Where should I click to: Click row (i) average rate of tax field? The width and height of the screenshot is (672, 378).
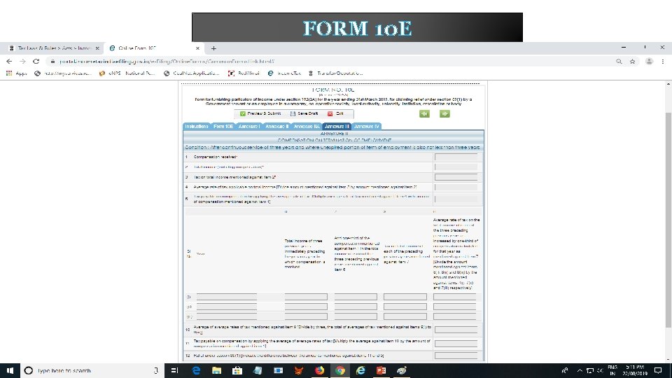coord(455,297)
